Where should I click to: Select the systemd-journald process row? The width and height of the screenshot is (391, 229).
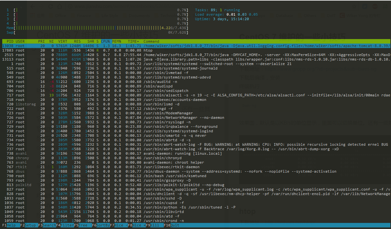(195, 68)
